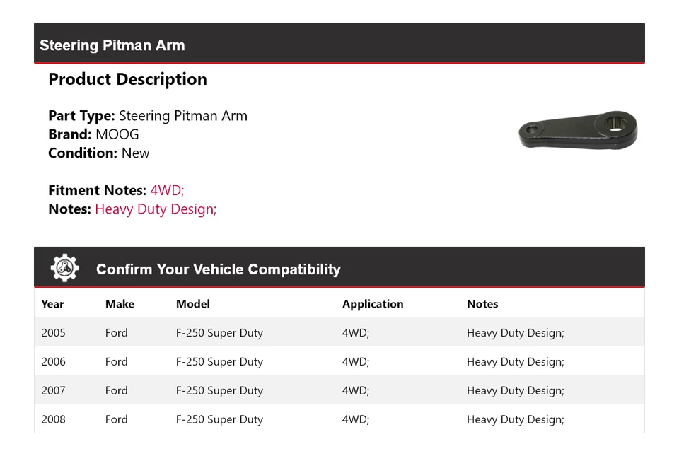The width and height of the screenshot is (679, 456).
Task: Click the Year column header
Action: [x=52, y=304]
